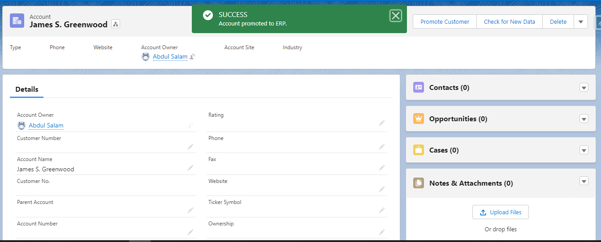The image size is (601, 242).
Task: Open Abdul Salam link in Details section
Action: coord(46,125)
